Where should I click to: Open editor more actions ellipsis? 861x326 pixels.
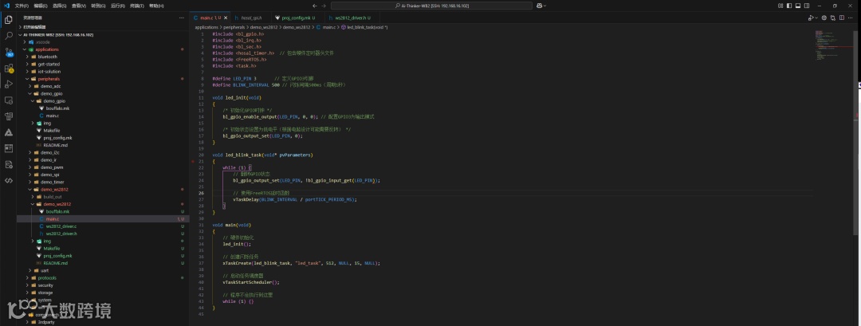(x=850, y=18)
